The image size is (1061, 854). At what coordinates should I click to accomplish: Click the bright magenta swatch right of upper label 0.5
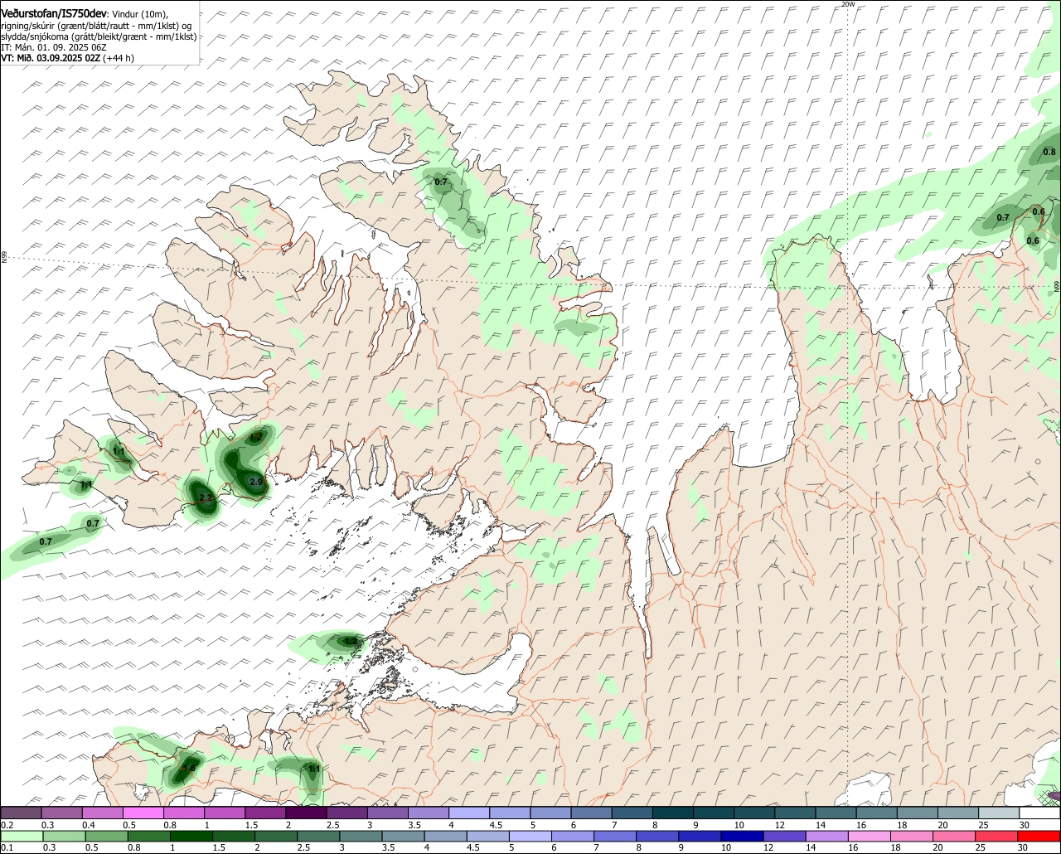pos(143,813)
